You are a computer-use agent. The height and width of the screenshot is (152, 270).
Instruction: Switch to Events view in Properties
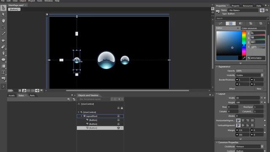pyautogui.click(x=267, y=10)
